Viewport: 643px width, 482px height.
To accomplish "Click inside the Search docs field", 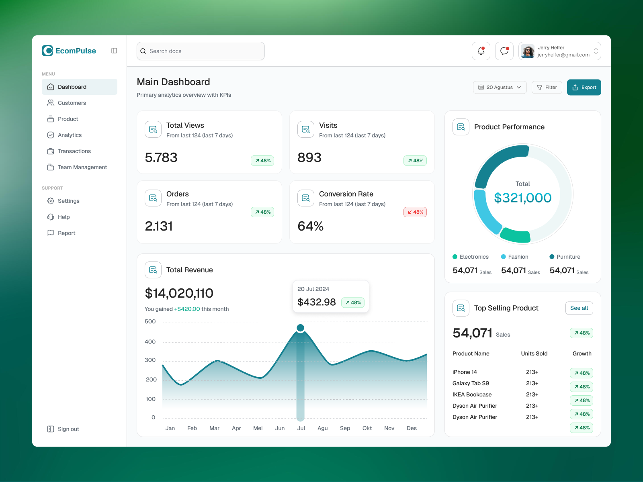I will (x=200, y=51).
